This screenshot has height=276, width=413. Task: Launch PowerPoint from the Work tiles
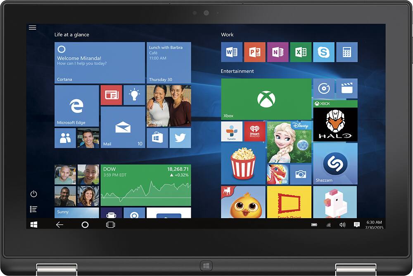coord(254,52)
